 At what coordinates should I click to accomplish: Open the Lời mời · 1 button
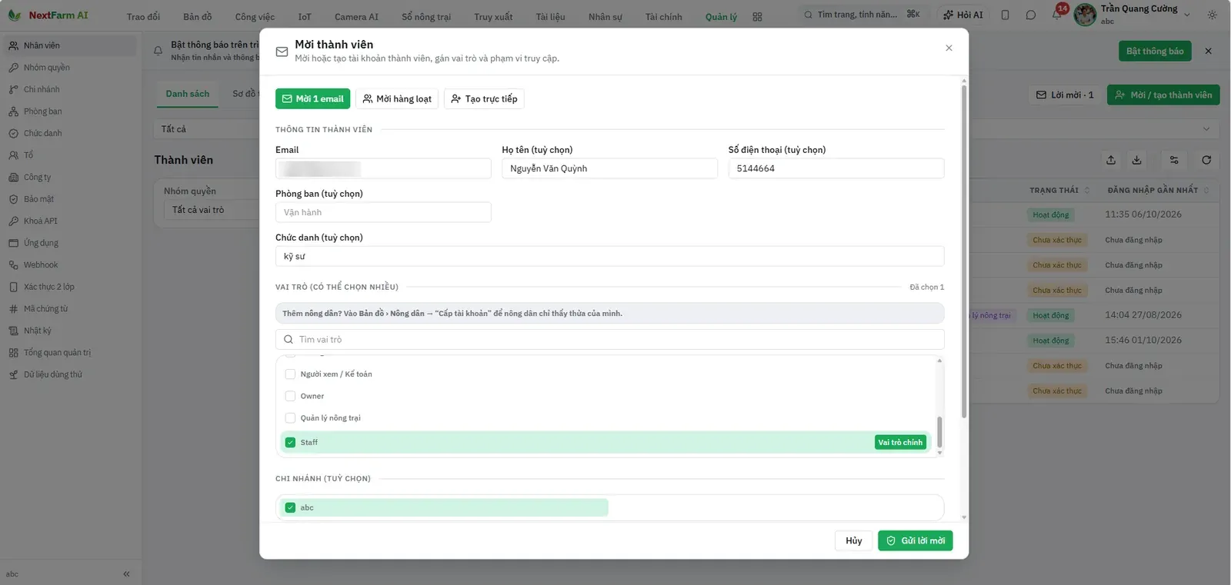click(1065, 95)
